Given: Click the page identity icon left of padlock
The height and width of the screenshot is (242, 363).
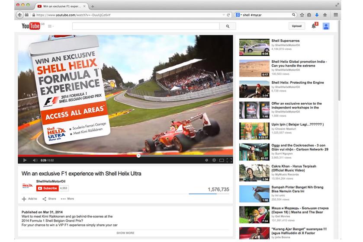Looking at the screenshot, I should (27, 15).
